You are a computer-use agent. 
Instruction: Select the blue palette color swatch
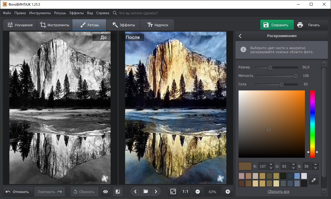point(297,176)
